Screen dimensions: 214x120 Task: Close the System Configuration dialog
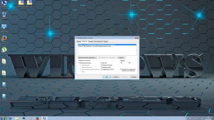[x=137, y=38]
